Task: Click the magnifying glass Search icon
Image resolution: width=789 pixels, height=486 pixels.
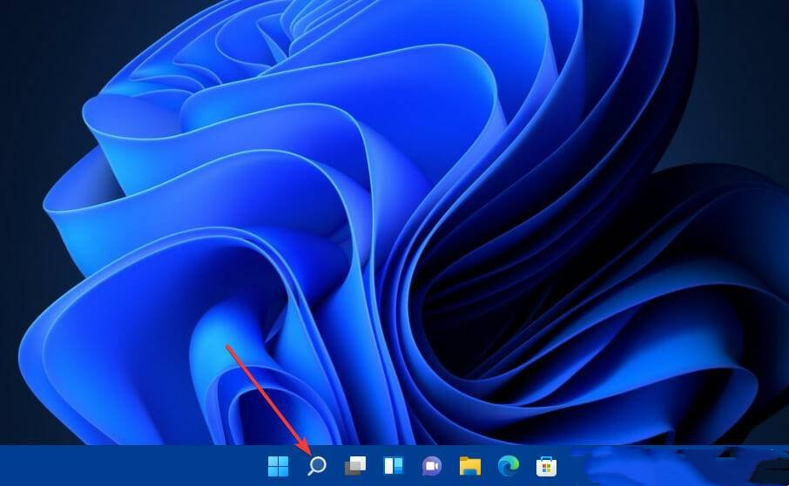Action: pyautogui.click(x=317, y=466)
